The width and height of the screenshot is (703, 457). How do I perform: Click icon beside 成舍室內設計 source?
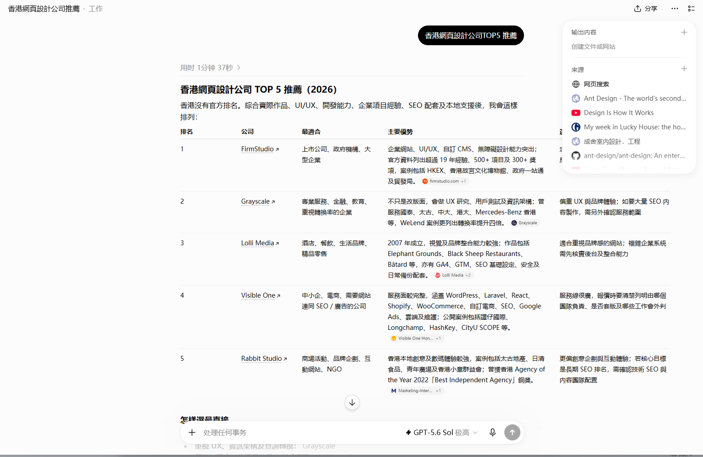[576, 141]
